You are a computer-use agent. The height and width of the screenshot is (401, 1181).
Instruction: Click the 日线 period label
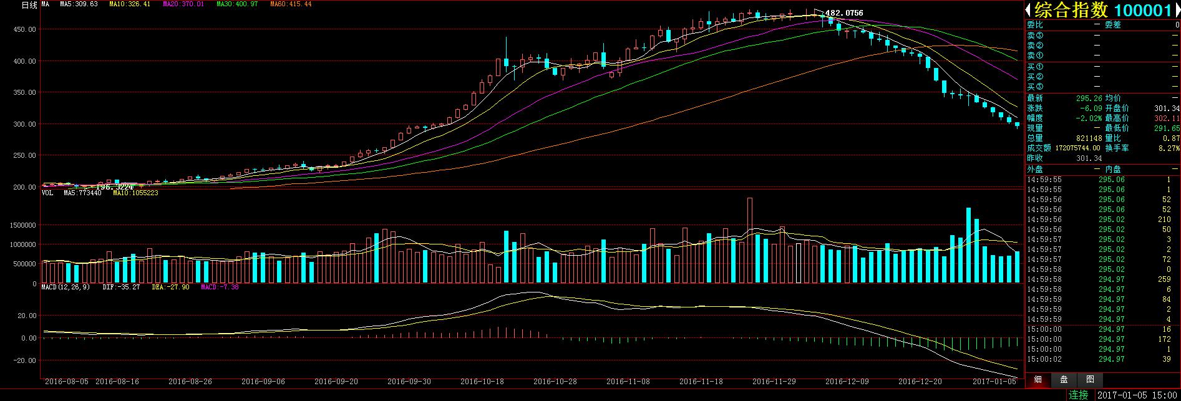[30, 4]
